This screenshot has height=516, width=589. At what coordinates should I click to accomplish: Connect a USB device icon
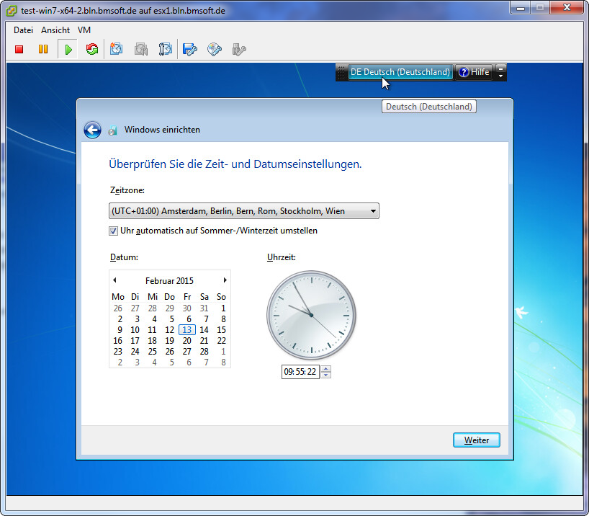239,49
